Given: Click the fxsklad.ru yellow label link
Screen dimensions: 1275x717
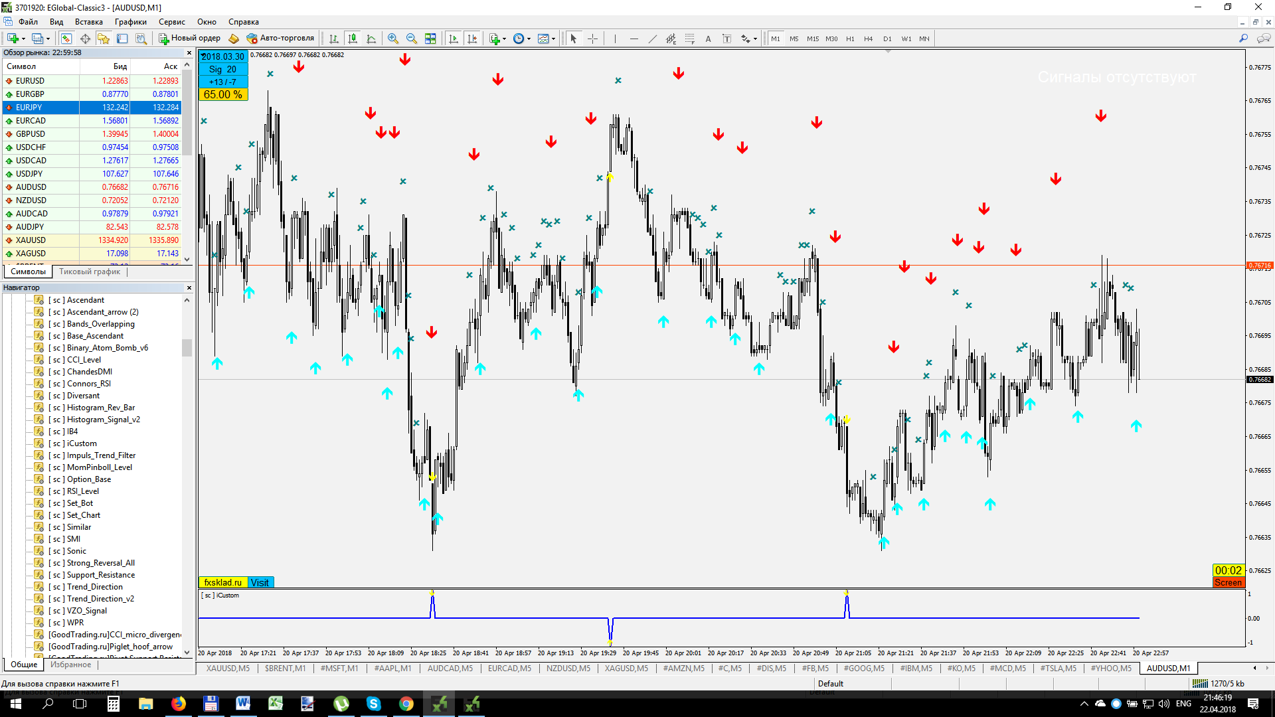Looking at the screenshot, I should [x=223, y=582].
